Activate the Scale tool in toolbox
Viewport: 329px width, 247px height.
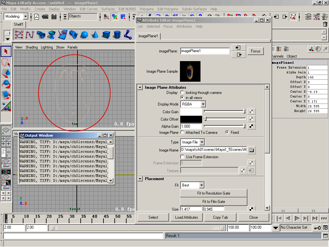click(x=6, y=95)
